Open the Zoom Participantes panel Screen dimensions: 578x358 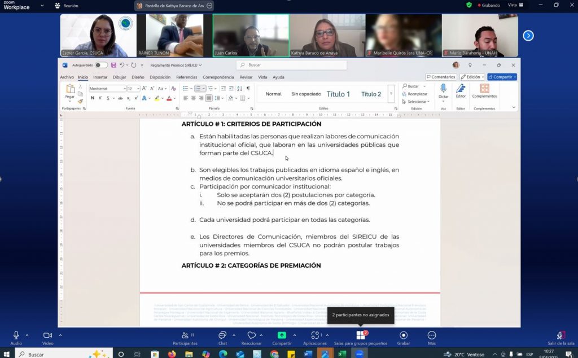click(185, 335)
